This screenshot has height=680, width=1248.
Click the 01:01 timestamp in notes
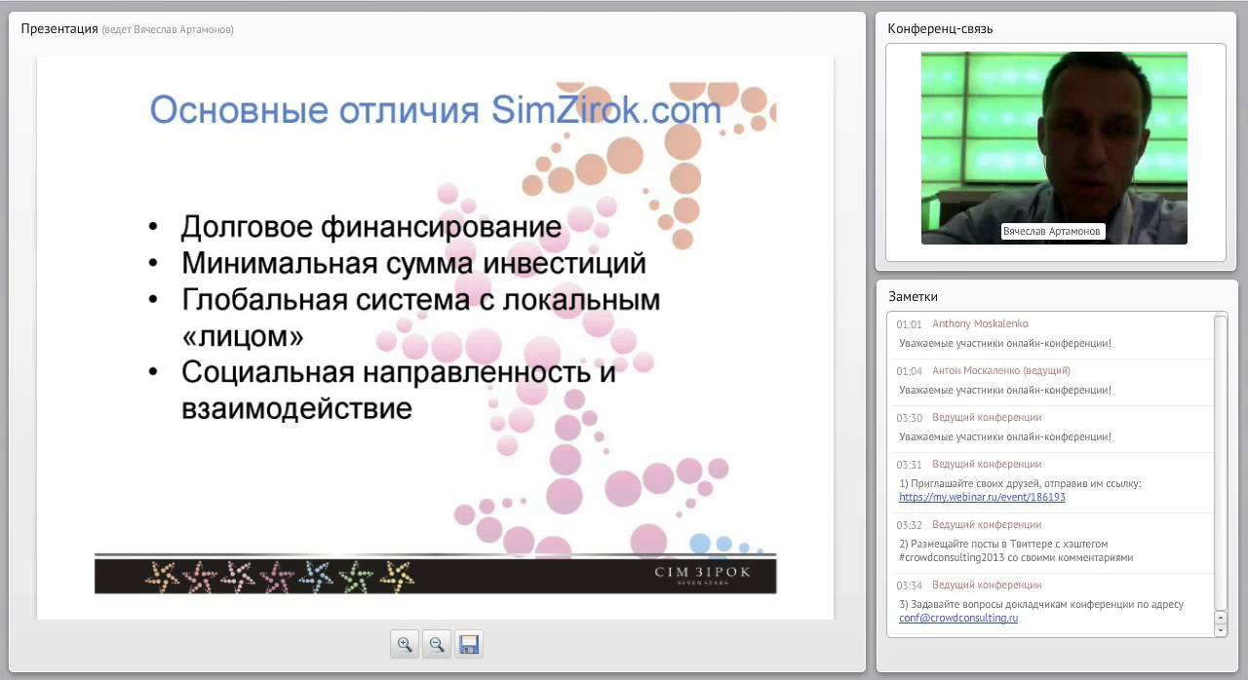coord(909,324)
